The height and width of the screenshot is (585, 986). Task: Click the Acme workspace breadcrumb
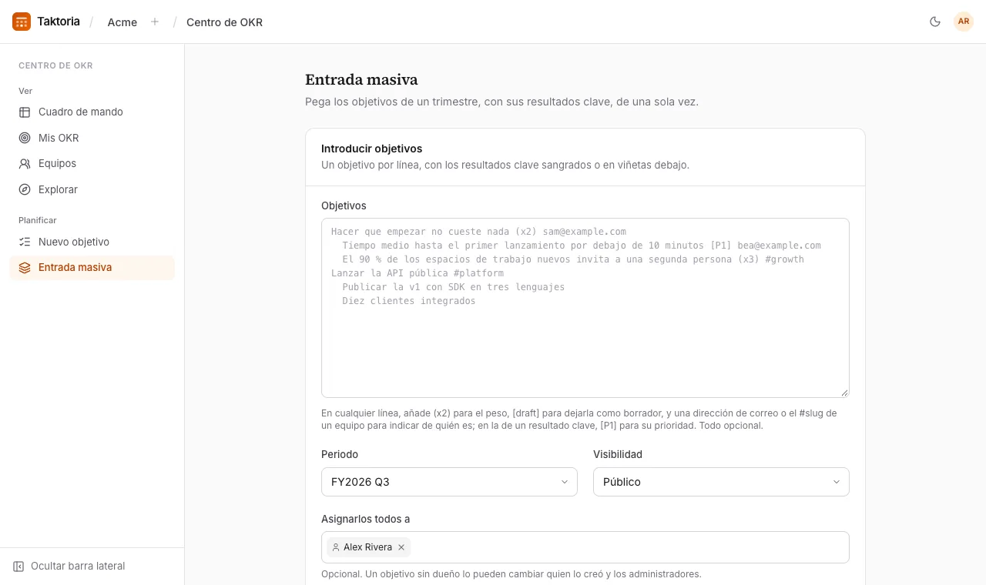122,22
